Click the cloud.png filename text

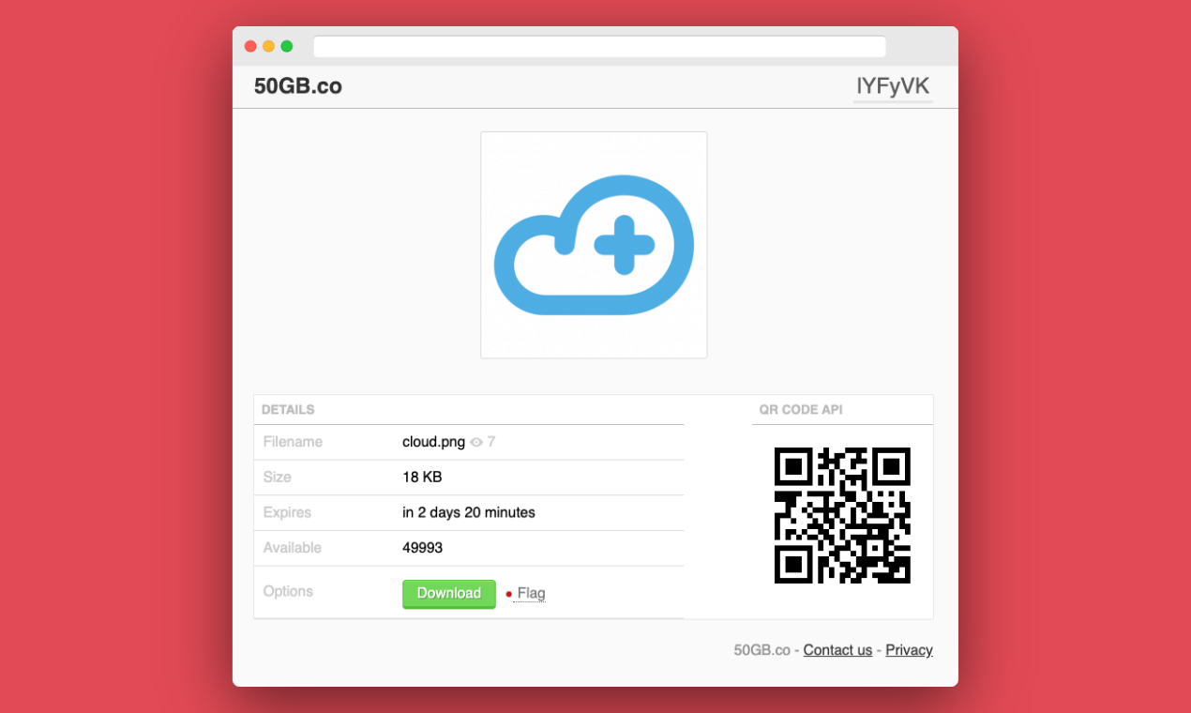pos(433,442)
